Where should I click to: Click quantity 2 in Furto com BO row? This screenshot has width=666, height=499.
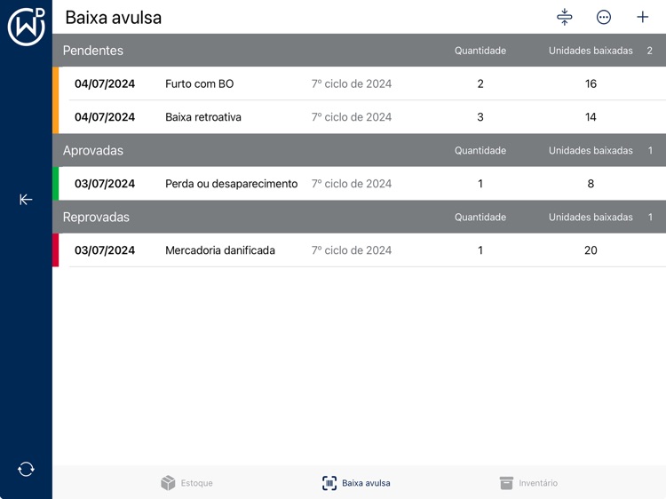point(480,83)
